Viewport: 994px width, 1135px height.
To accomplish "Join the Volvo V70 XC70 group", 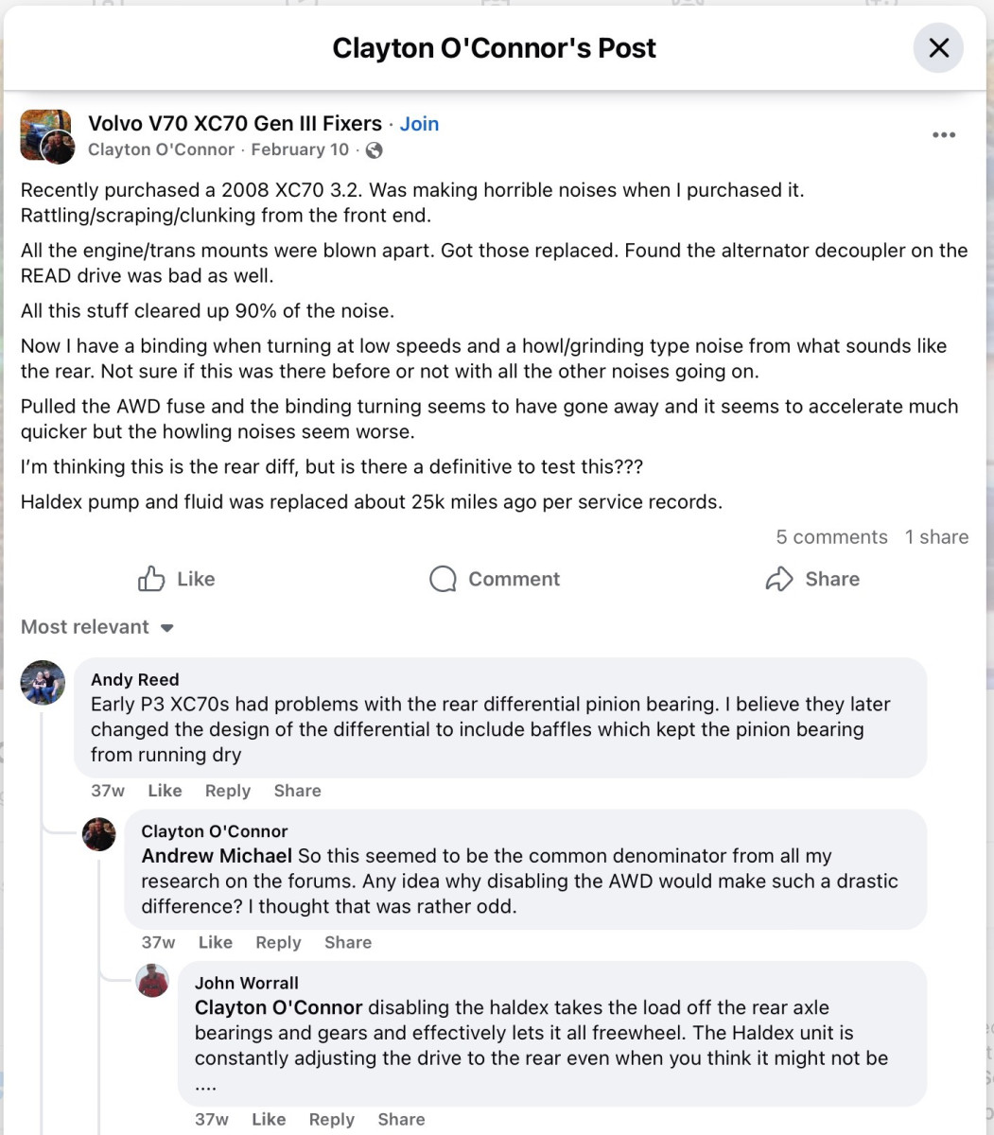I will [419, 124].
